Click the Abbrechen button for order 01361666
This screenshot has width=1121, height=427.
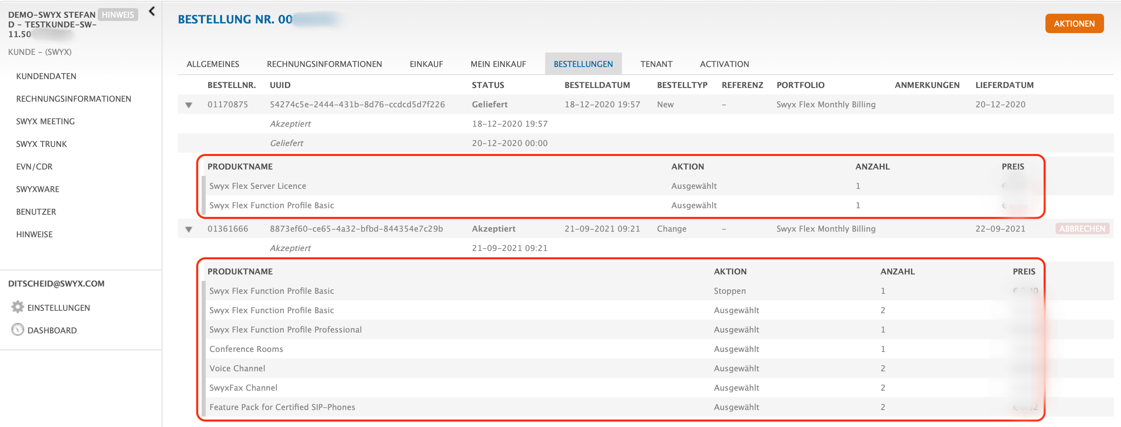click(1081, 229)
